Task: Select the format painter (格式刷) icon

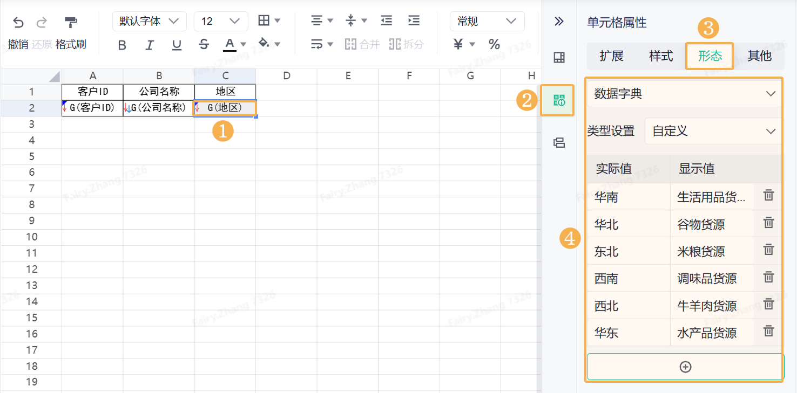Action: click(71, 22)
